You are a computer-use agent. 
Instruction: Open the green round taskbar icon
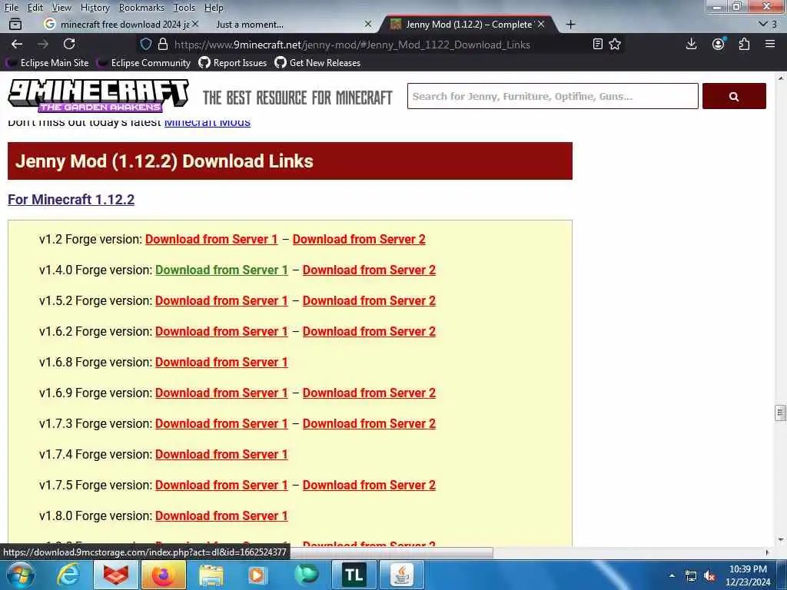pyautogui.click(x=306, y=575)
